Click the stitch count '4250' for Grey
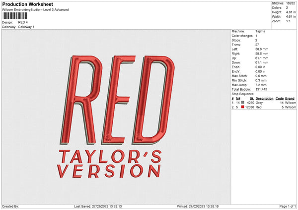Screen dimensions: 298x210 pyautogui.click(x=250, y=103)
